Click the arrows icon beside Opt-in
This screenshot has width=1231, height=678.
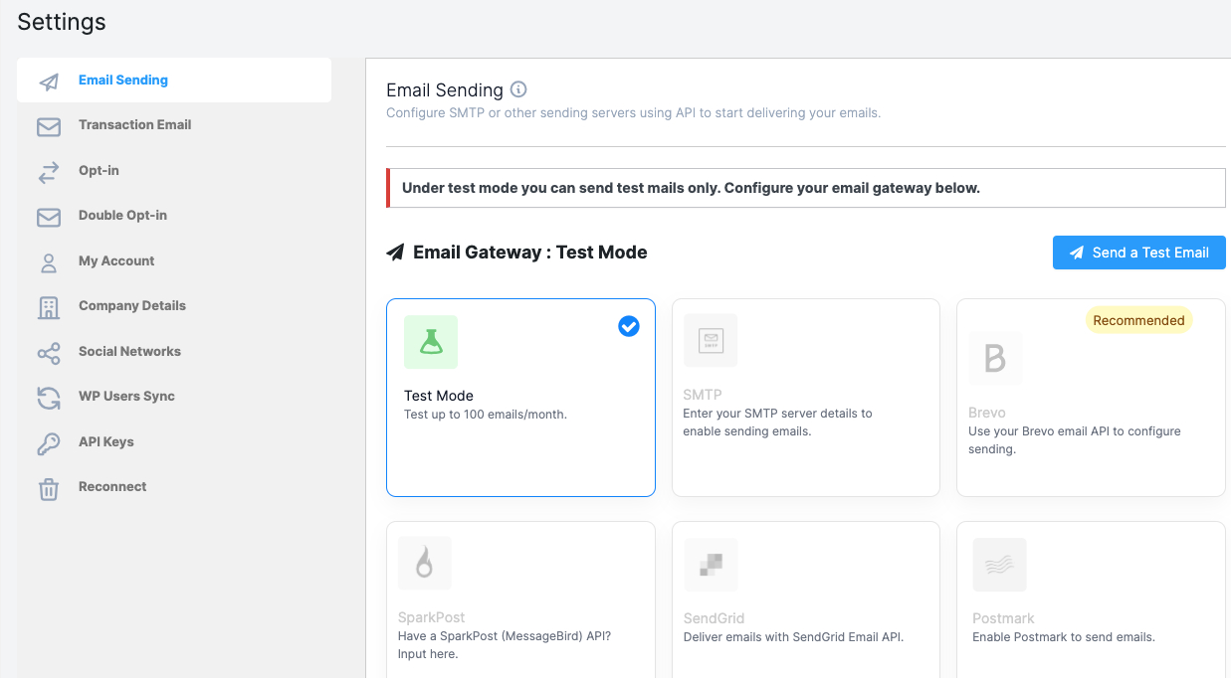pyautogui.click(x=49, y=172)
